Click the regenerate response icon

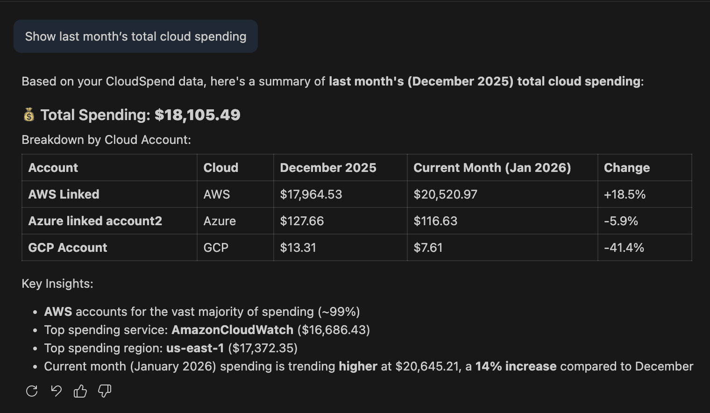(x=32, y=391)
